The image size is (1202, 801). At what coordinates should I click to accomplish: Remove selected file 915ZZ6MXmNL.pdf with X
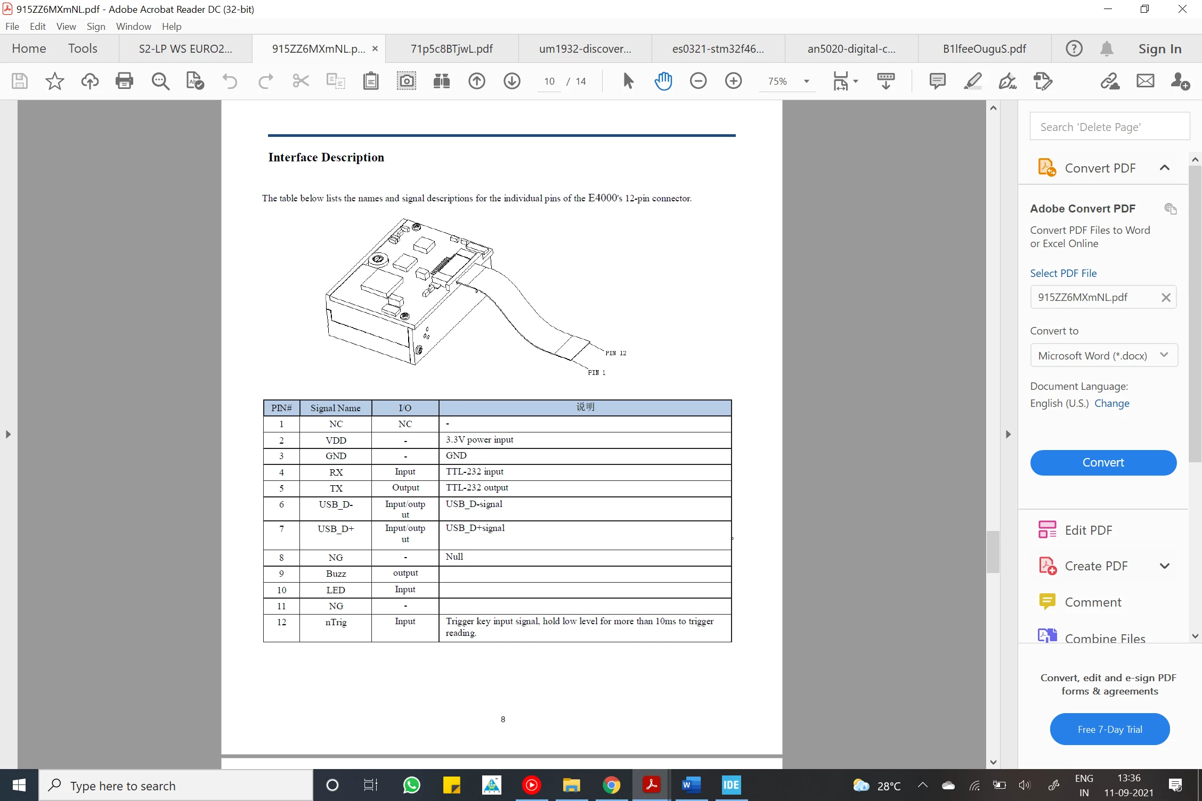click(x=1166, y=297)
